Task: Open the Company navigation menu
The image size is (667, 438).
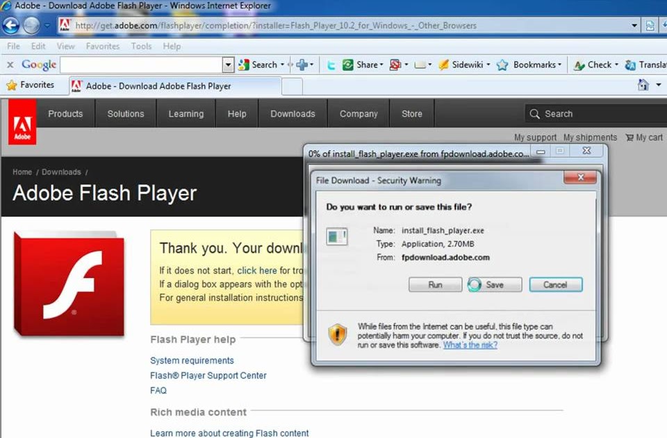Action: [359, 113]
